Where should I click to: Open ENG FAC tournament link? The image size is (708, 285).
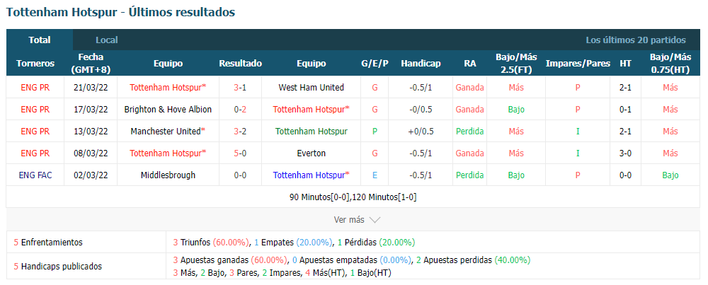[x=35, y=175]
